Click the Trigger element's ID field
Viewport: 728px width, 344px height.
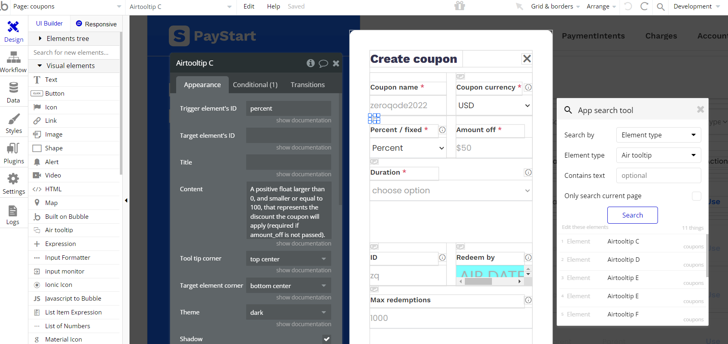288,109
